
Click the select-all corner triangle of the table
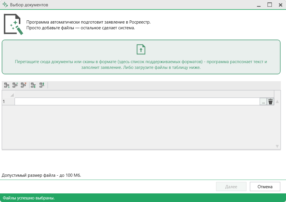click(x=12, y=95)
